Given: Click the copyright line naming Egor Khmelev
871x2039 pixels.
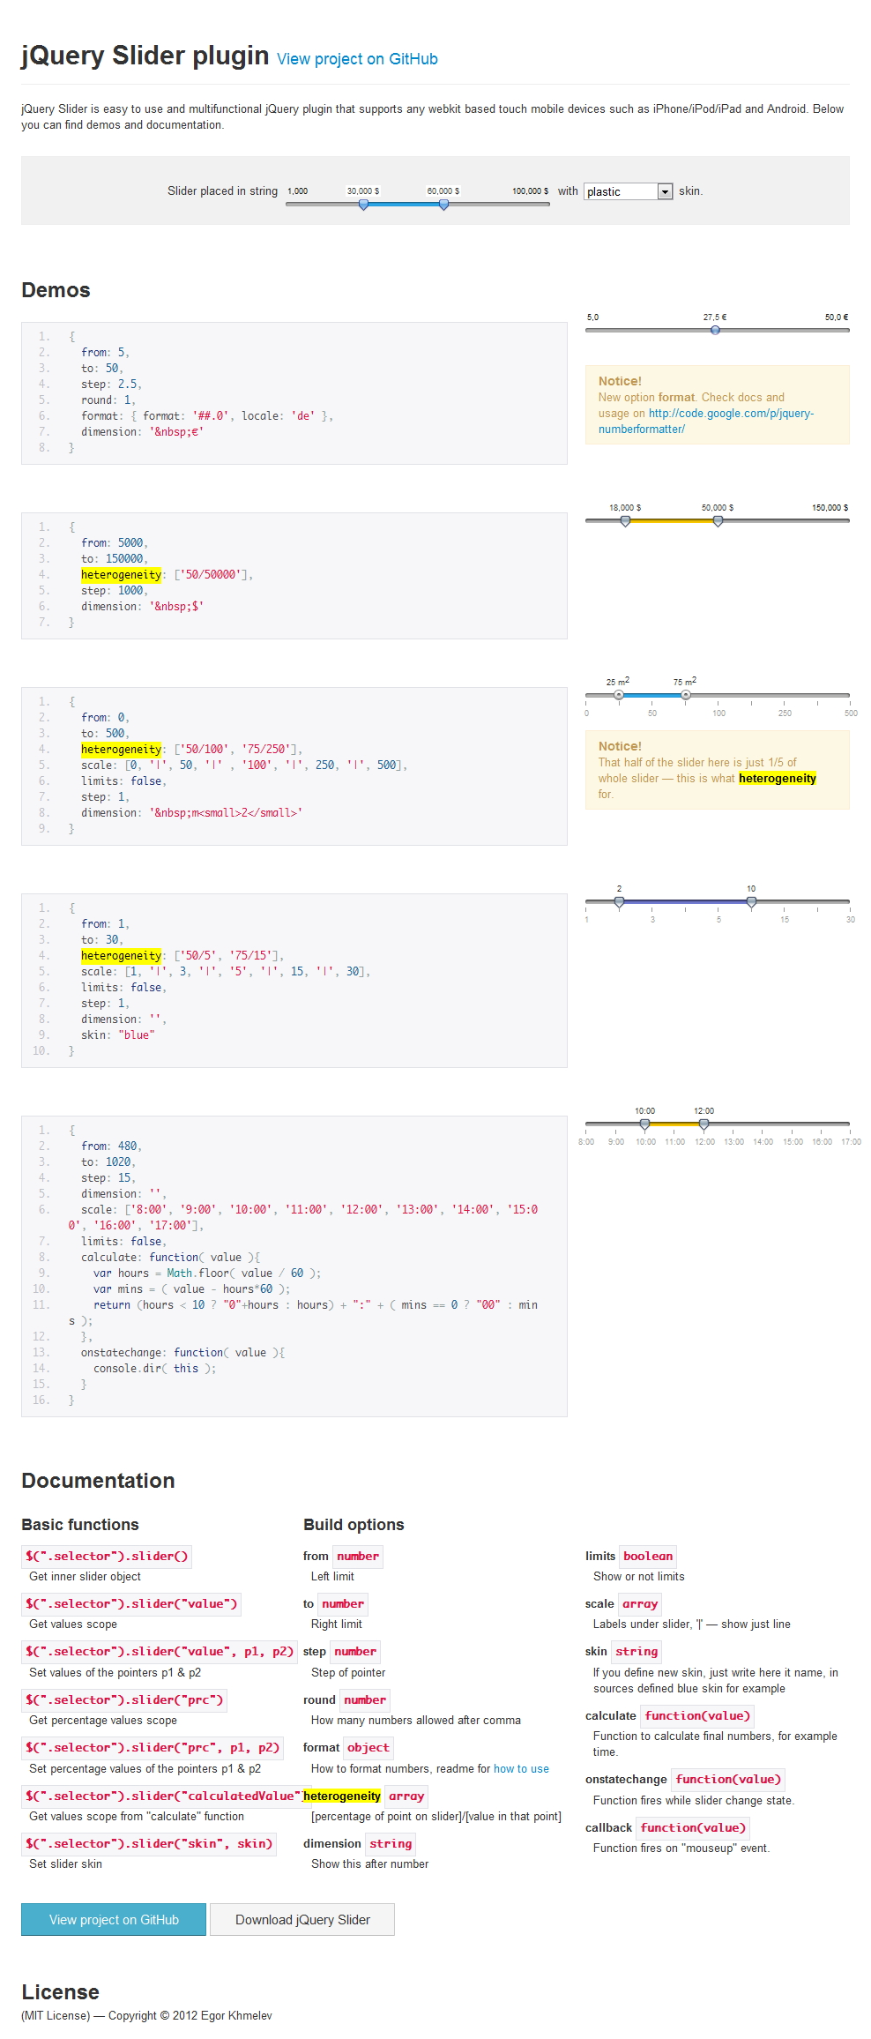Looking at the screenshot, I should click(146, 2015).
